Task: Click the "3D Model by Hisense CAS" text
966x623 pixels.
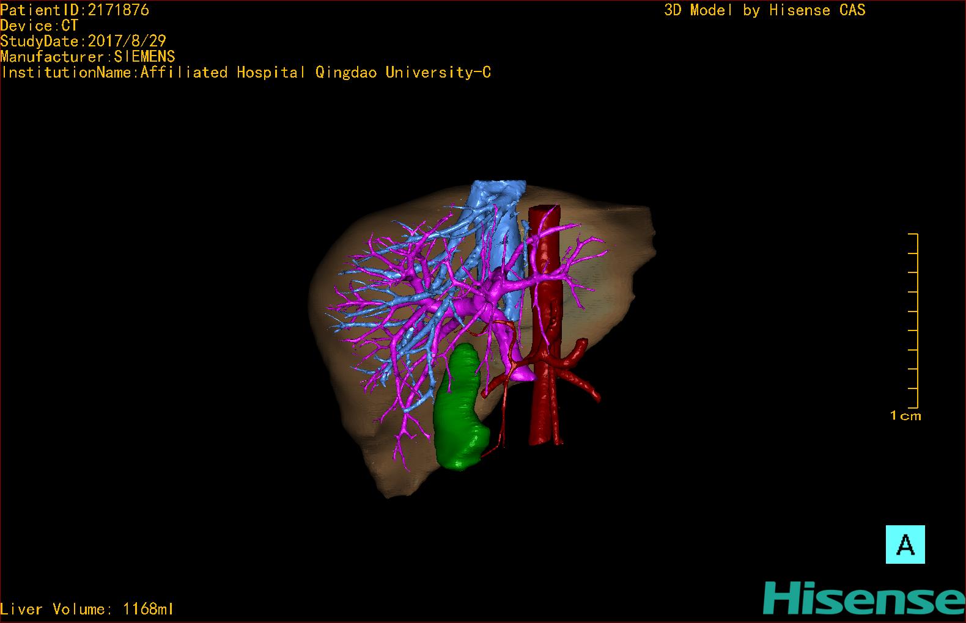Action: [765, 10]
